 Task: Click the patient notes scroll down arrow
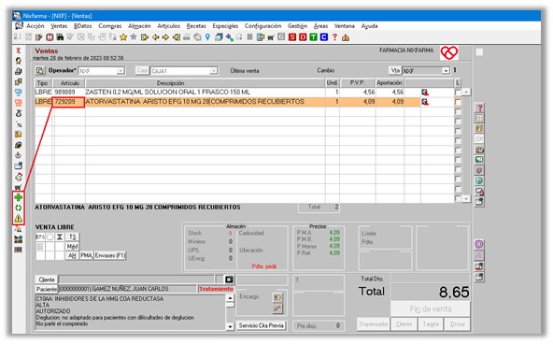coord(230,327)
